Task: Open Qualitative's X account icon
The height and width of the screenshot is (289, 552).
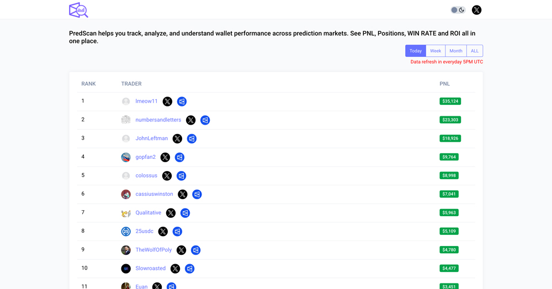Action: (171, 213)
